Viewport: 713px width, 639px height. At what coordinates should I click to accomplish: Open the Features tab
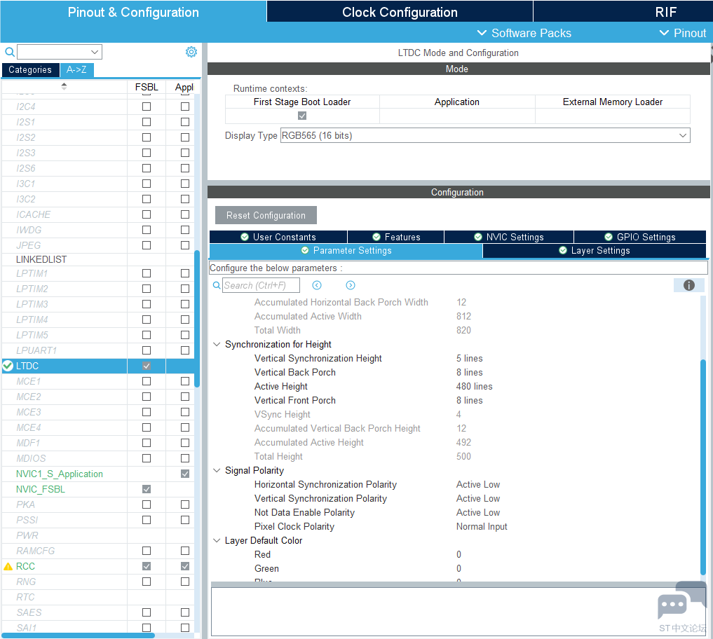[395, 237]
